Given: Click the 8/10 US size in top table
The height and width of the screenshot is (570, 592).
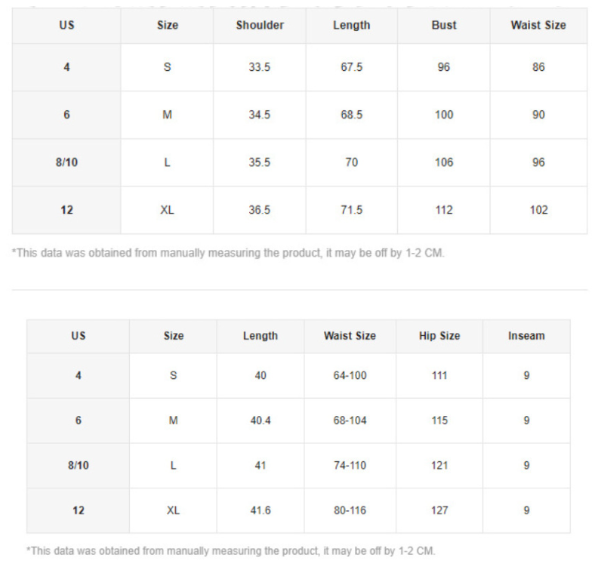Looking at the screenshot, I should pos(66,162).
